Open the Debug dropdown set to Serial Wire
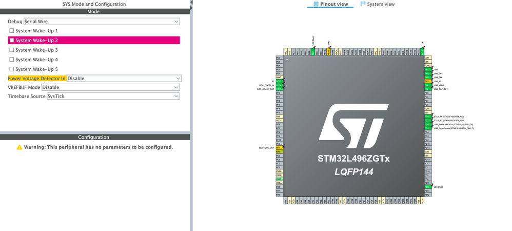Viewport: 512px width, 231px height. [102, 22]
